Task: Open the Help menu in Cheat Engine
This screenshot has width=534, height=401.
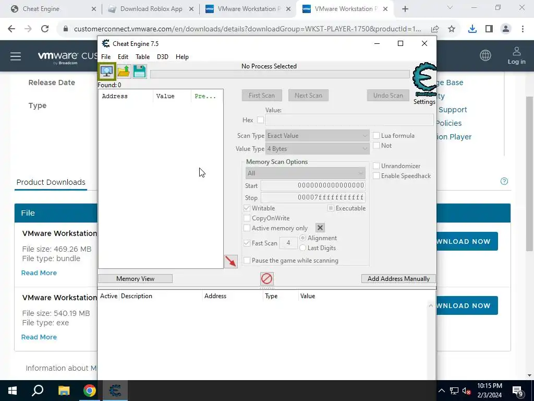Action: coord(182,56)
